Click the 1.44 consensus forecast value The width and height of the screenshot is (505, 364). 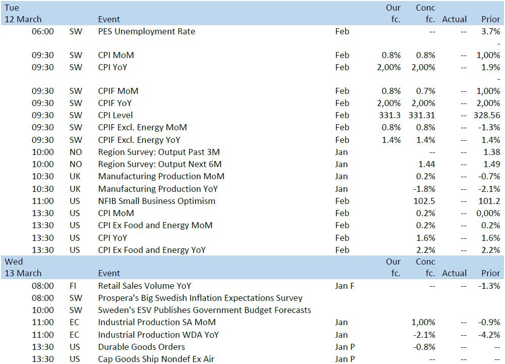tap(426, 165)
